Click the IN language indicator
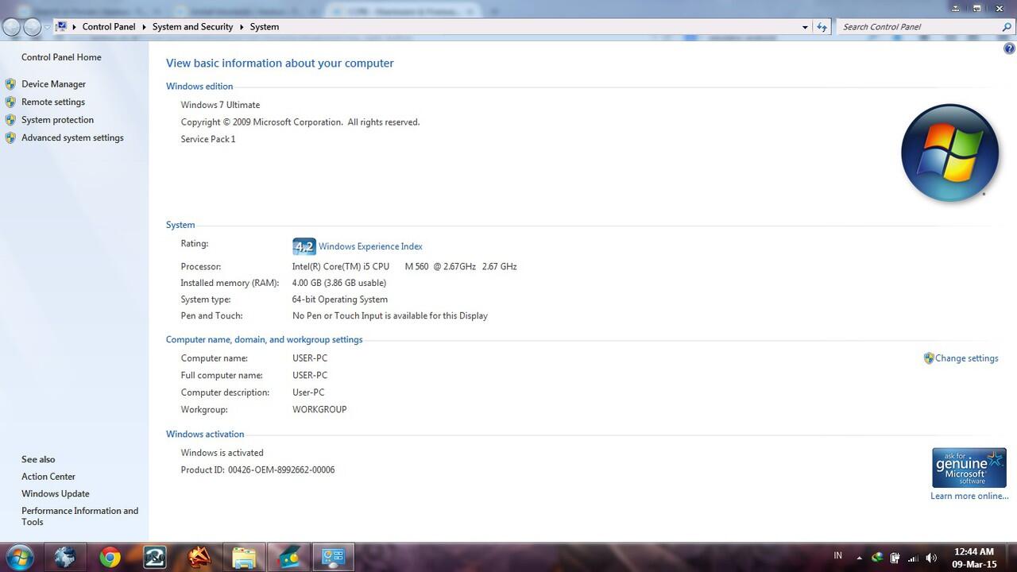 pos(837,556)
